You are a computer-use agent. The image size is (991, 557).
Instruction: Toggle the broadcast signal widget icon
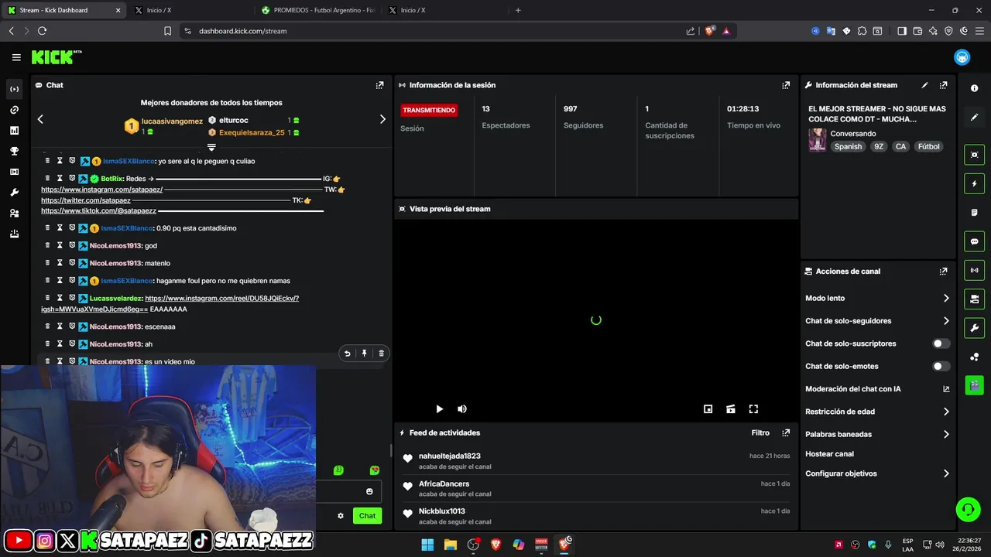(x=974, y=270)
